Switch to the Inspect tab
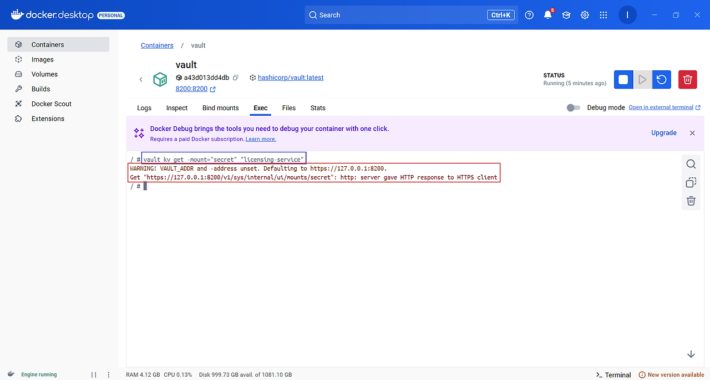 point(177,108)
